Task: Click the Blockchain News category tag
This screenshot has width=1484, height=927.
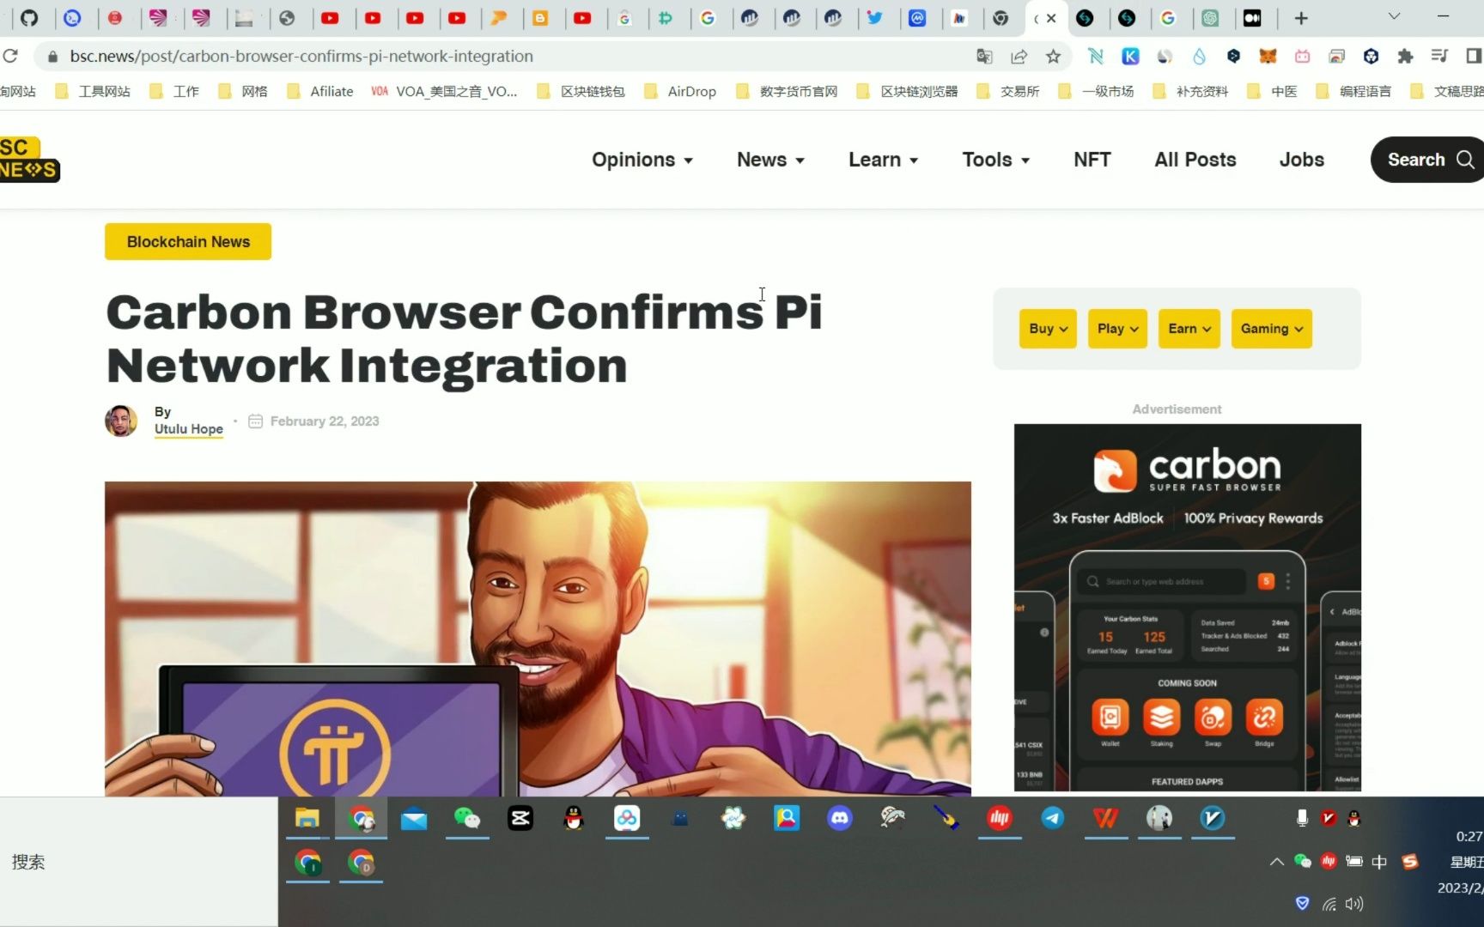Action: click(188, 242)
